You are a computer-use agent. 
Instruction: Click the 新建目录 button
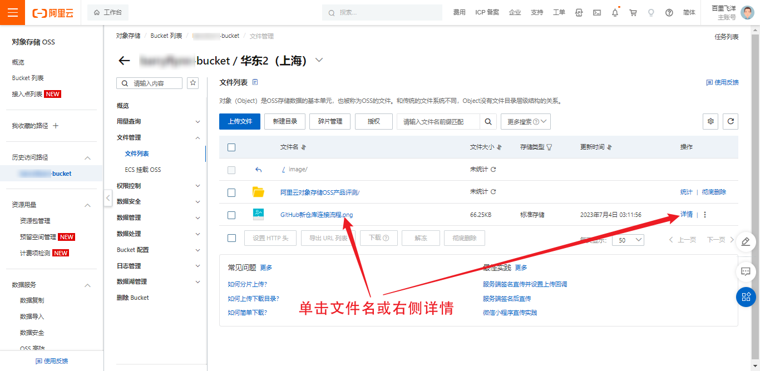point(285,121)
